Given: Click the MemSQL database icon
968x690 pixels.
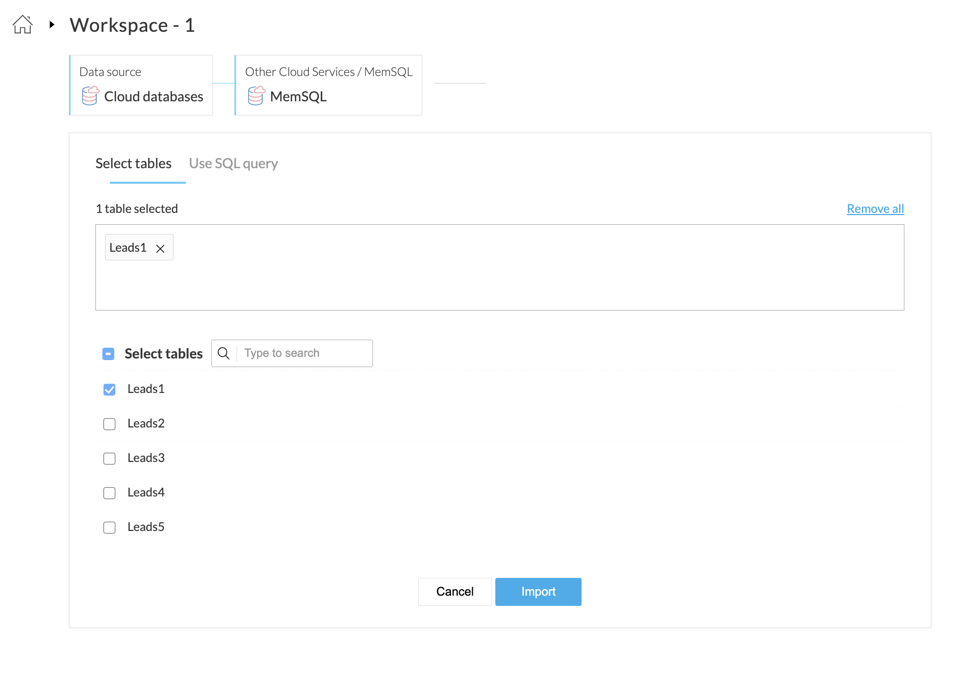Looking at the screenshot, I should coord(257,96).
